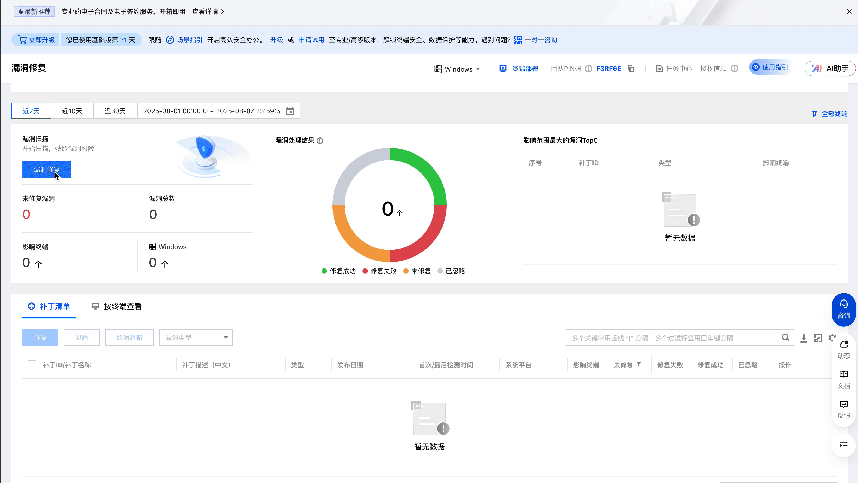Open 未修复 column filter

point(639,364)
